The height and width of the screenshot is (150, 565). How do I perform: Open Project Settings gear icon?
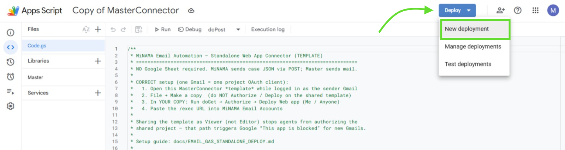tap(11, 106)
